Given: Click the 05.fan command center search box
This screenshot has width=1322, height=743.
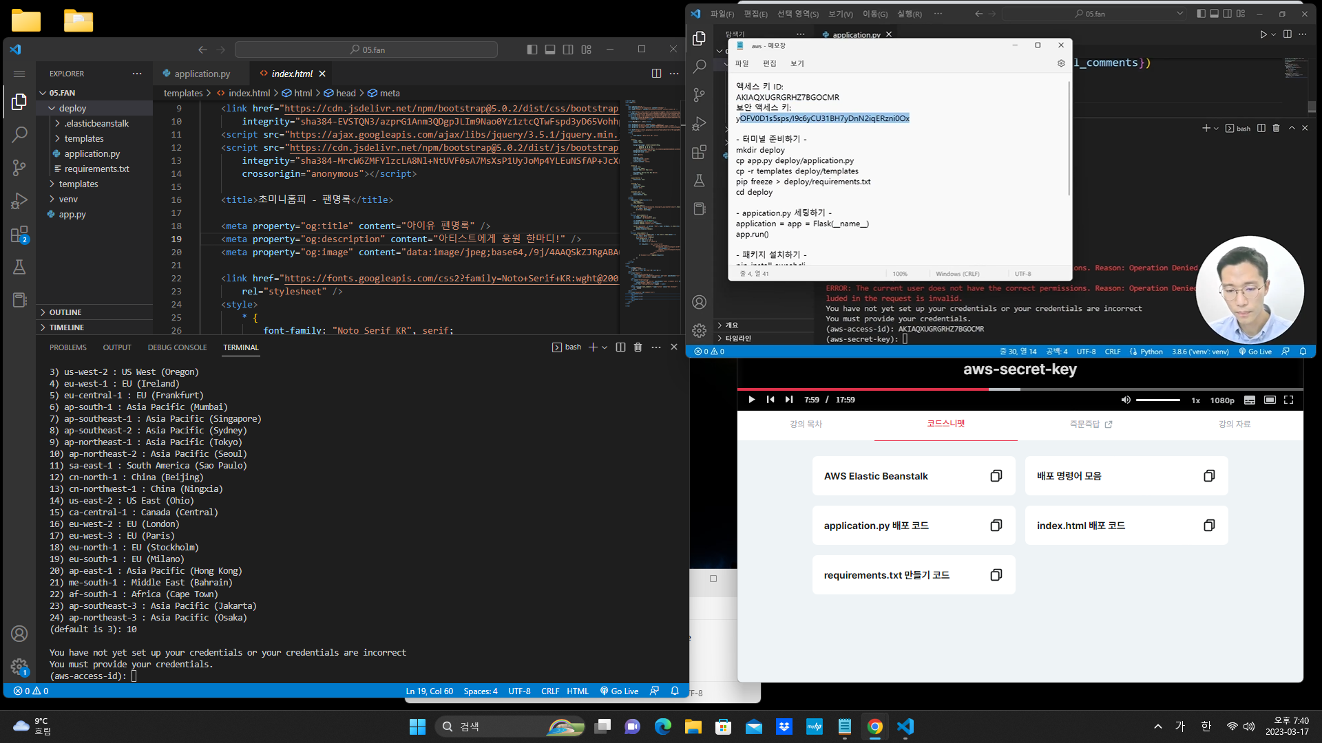Looking at the screenshot, I should [x=366, y=50].
